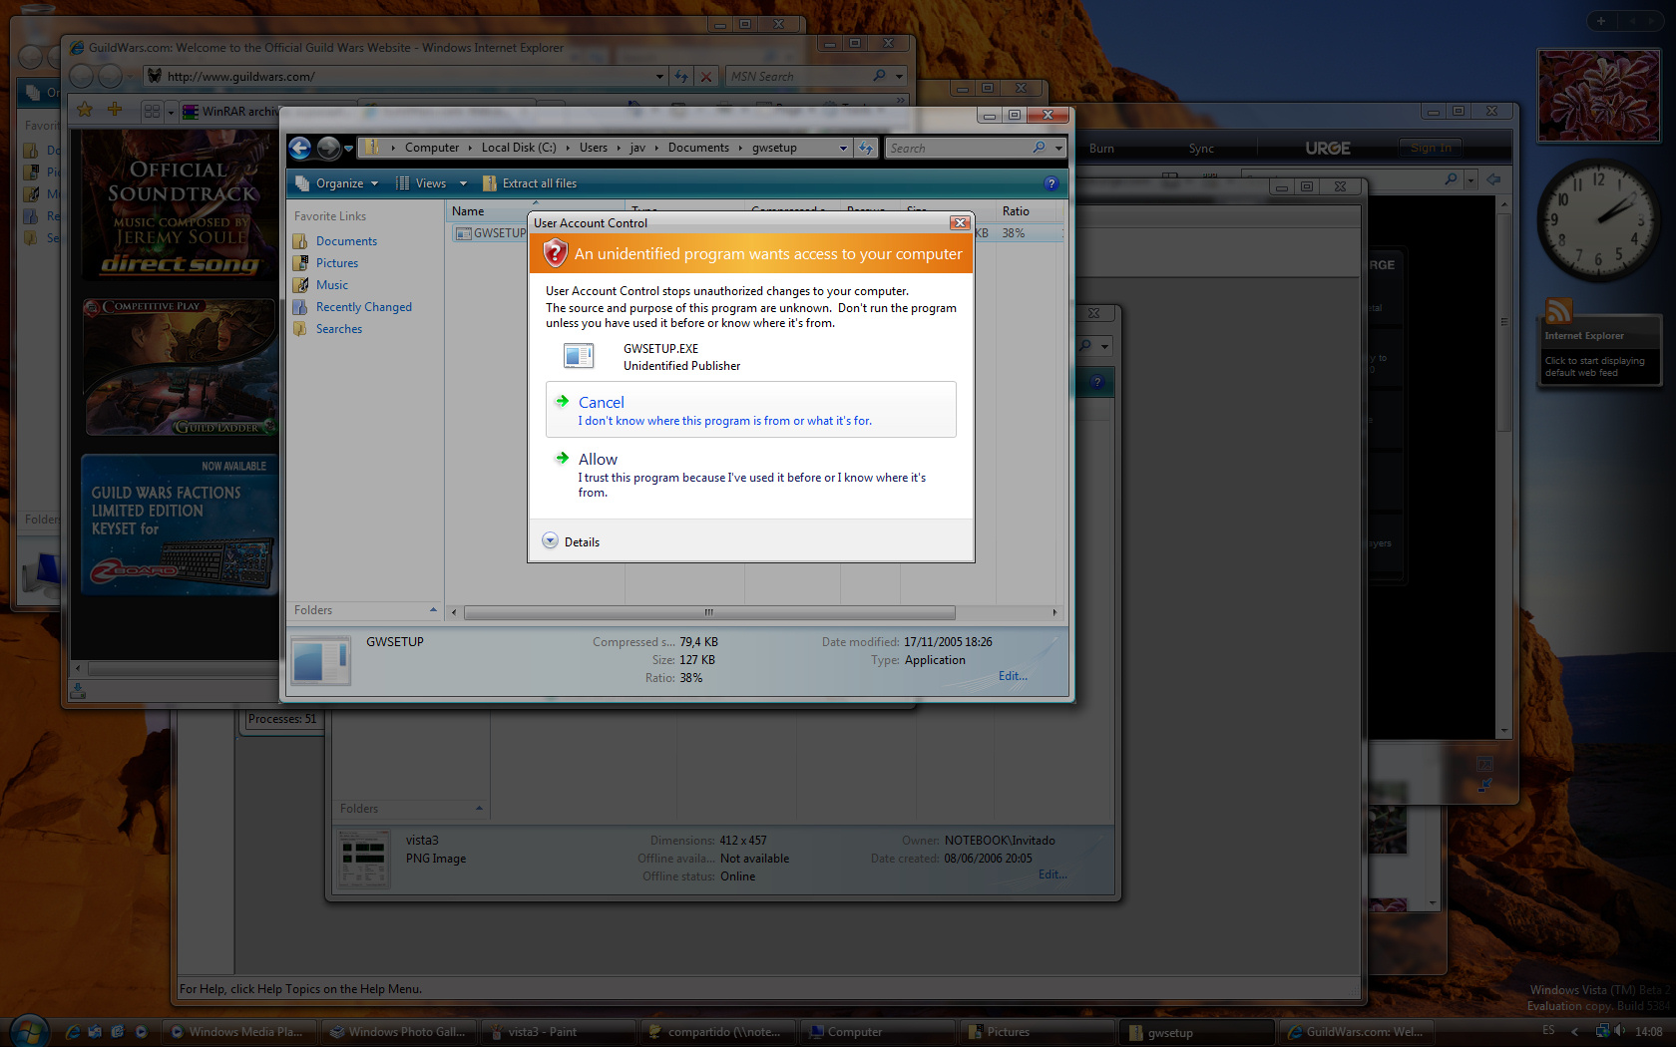
Task: Choose Allow to run GWSETUP.EXE
Action: coord(598,460)
